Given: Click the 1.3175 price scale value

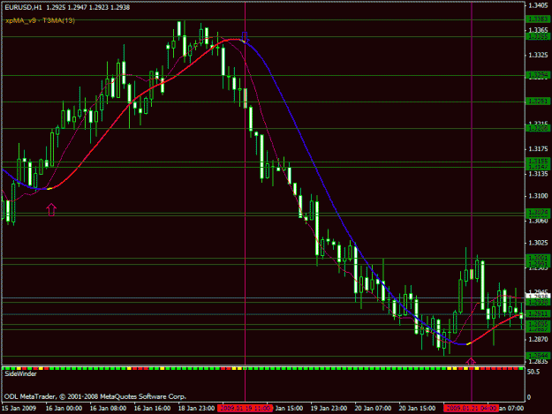Looking at the screenshot, I should [x=538, y=149].
